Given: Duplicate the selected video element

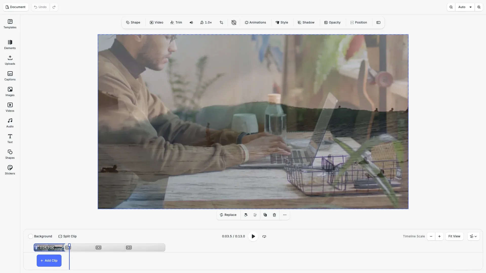Looking at the screenshot, I should 265,215.
